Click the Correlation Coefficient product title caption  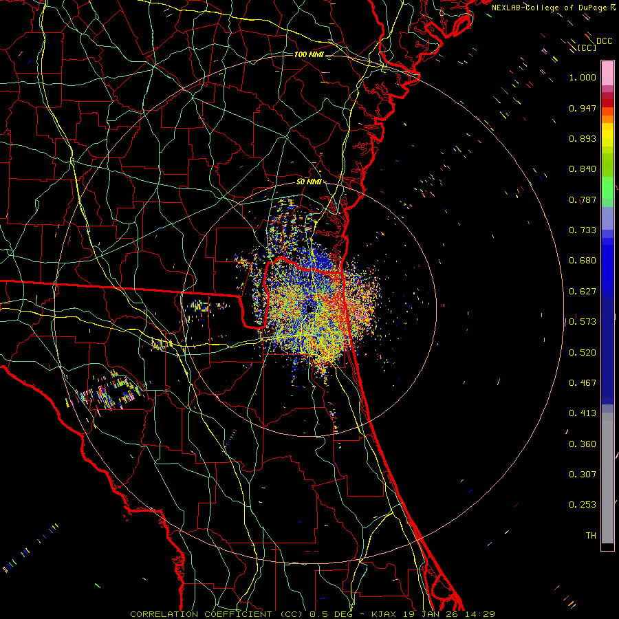coord(312,614)
